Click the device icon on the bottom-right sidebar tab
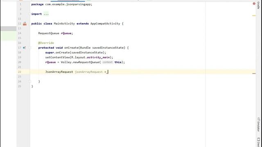The height and width of the screenshot is (147, 262). coord(258,139)
